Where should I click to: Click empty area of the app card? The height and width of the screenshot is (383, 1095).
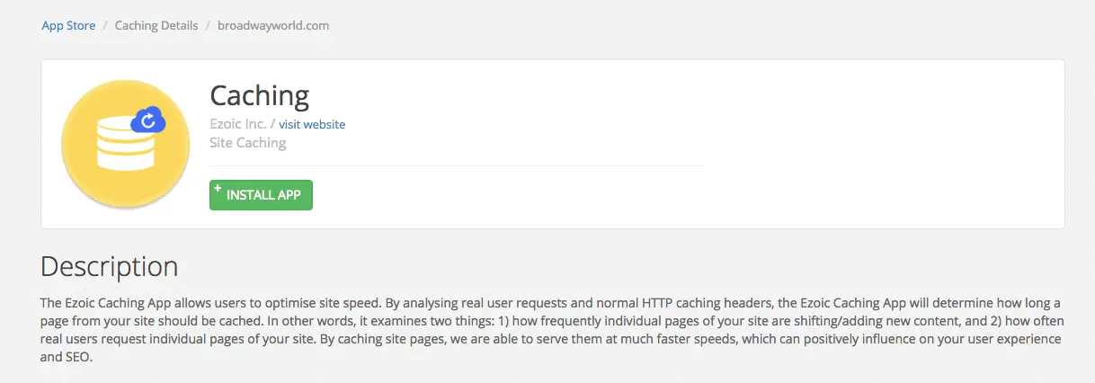pyautogui.click(x=854, y=144)
